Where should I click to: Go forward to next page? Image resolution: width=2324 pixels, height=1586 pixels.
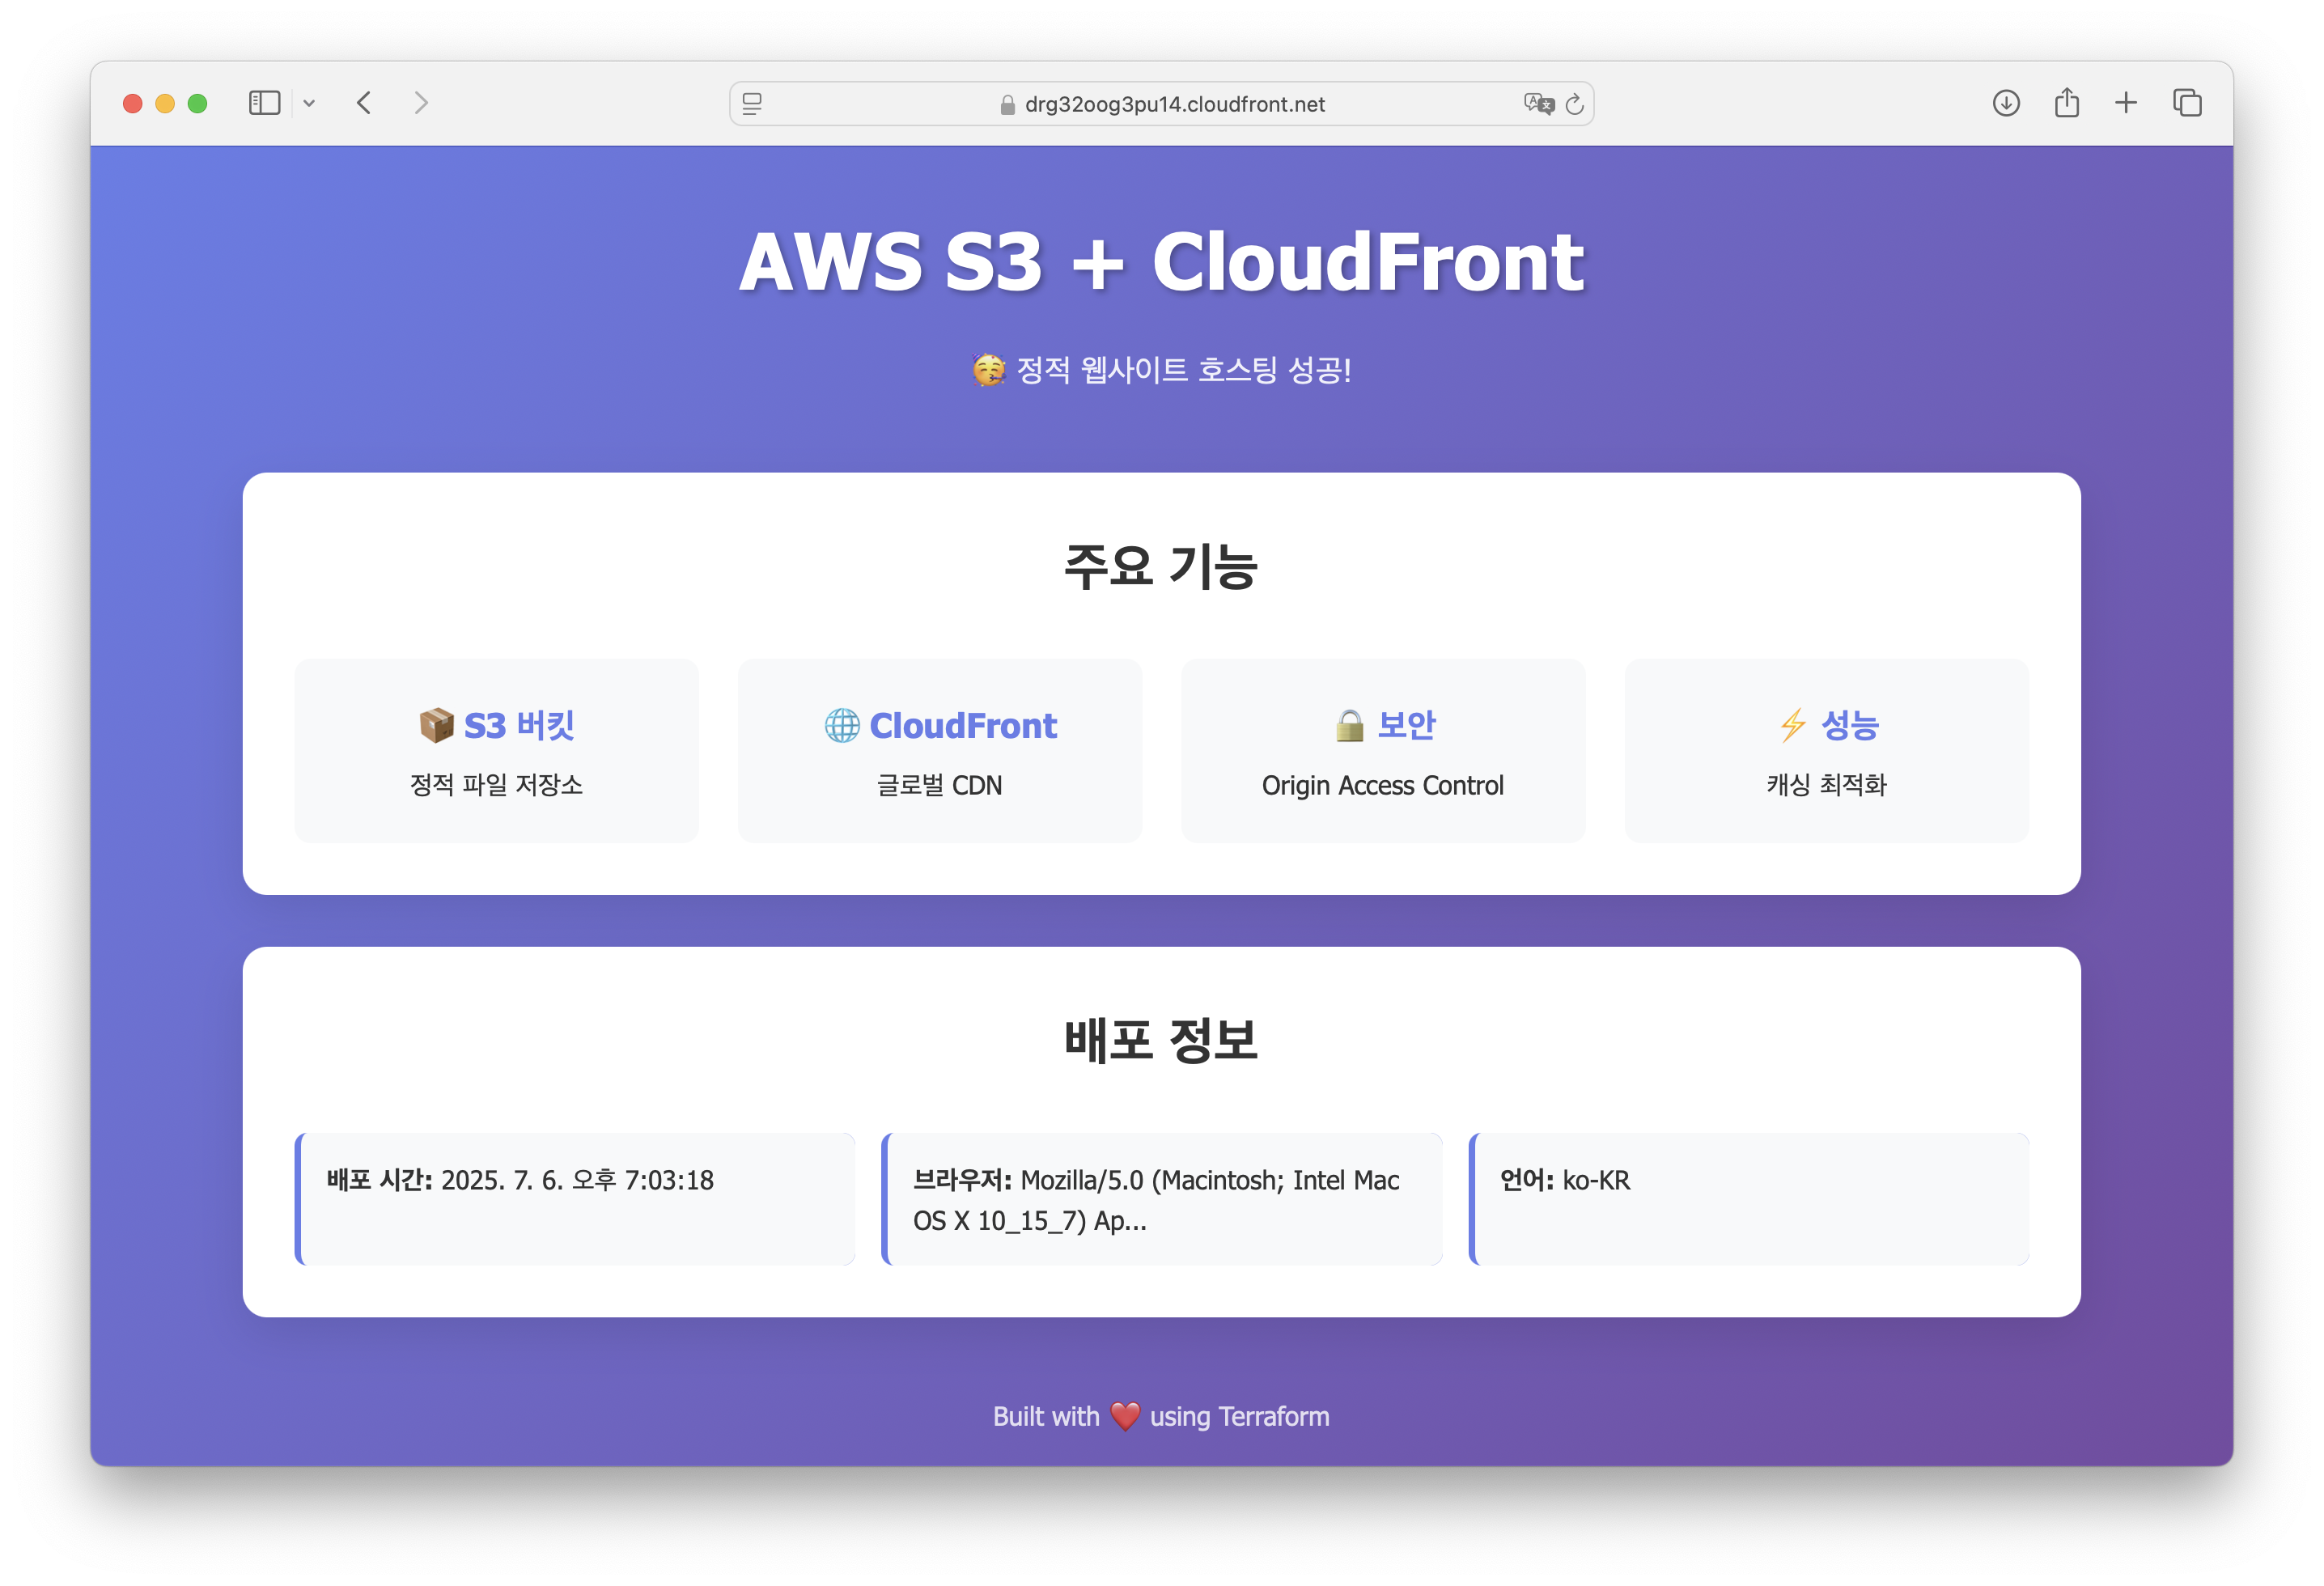pyautogui.click(x=421, y=103)
